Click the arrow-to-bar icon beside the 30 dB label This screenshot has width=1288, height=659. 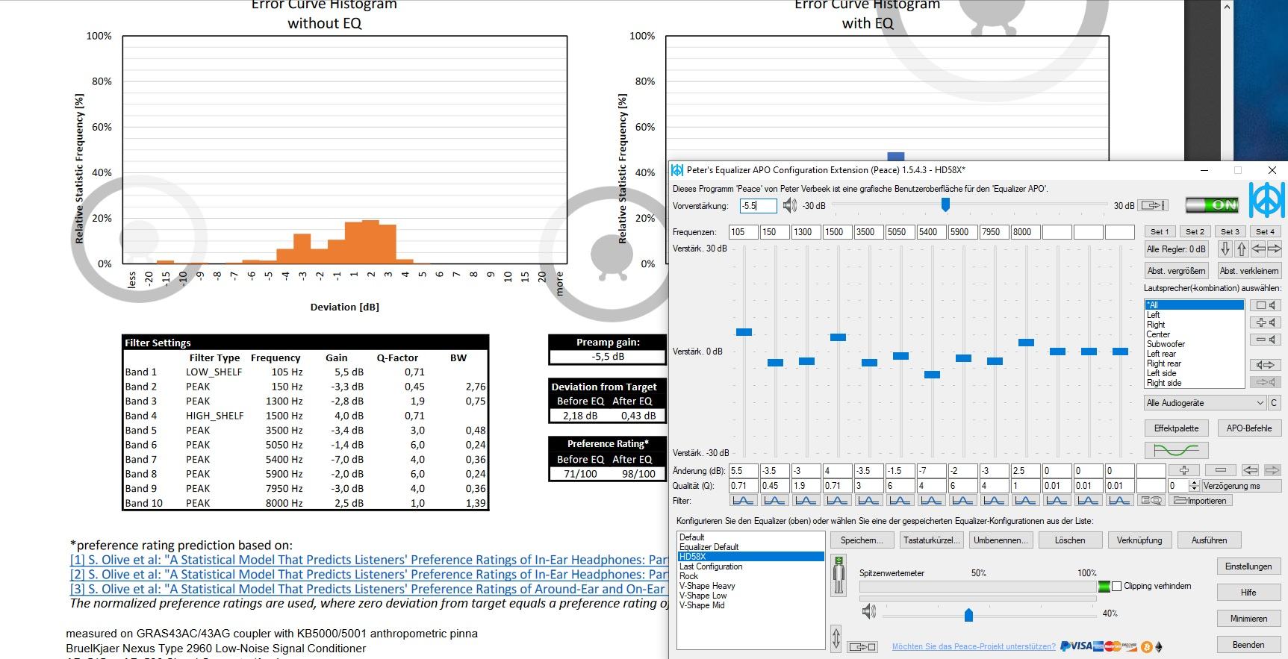click(1154, 205)
